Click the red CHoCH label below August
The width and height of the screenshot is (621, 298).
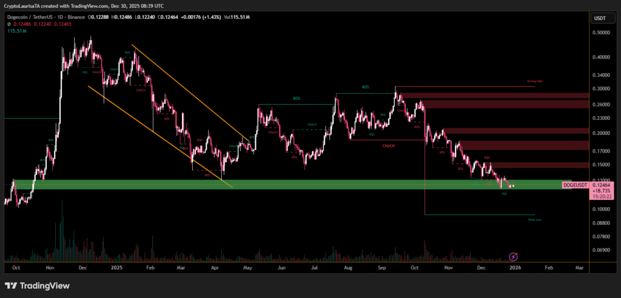tap(389, 146)
